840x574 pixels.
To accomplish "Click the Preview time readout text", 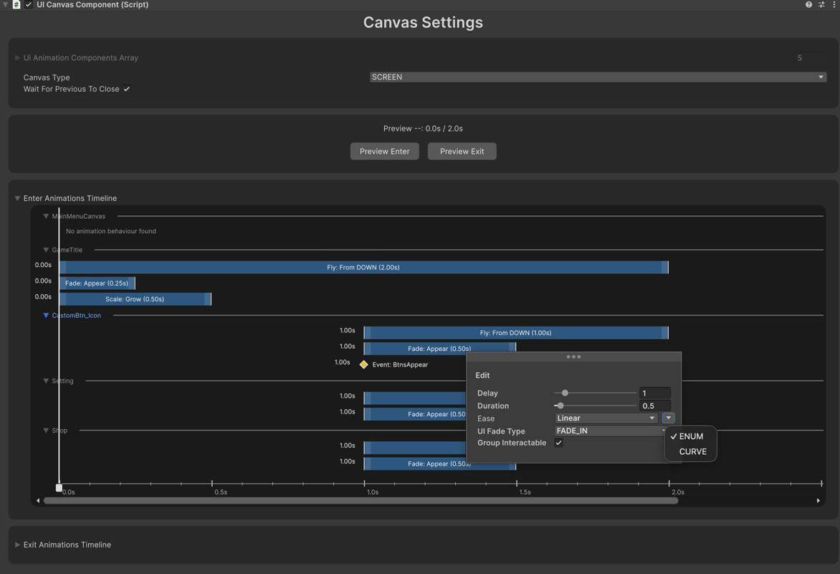I will 423,128.
